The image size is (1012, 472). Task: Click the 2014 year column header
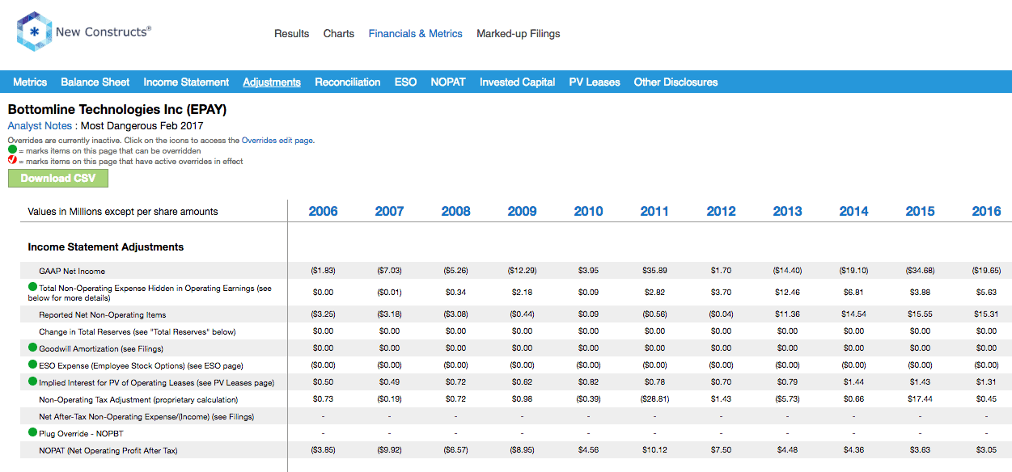point(854,211)
